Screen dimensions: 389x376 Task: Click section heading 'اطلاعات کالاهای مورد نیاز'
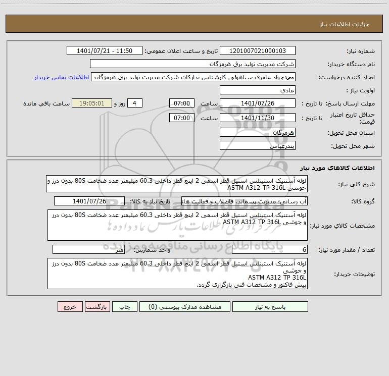[x=337, y=168]
